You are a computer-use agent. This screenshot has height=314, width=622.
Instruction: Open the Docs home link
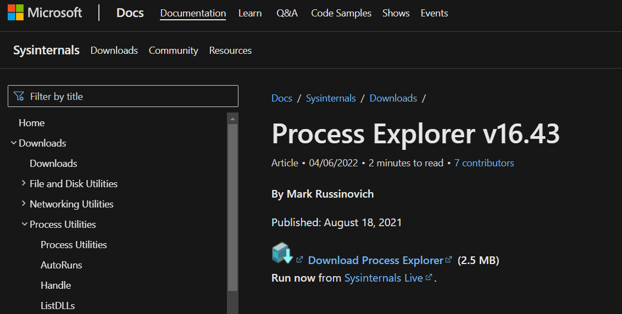(130, 13)
